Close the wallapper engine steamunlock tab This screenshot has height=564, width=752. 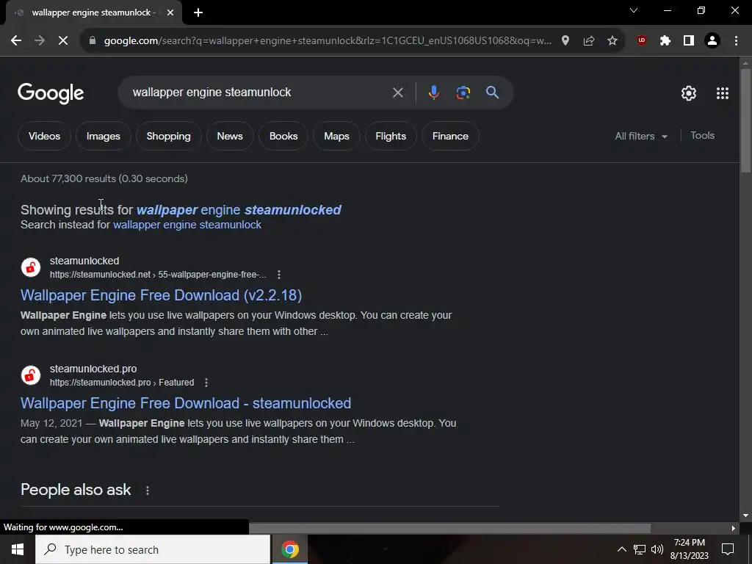click(x=170, y=12)
